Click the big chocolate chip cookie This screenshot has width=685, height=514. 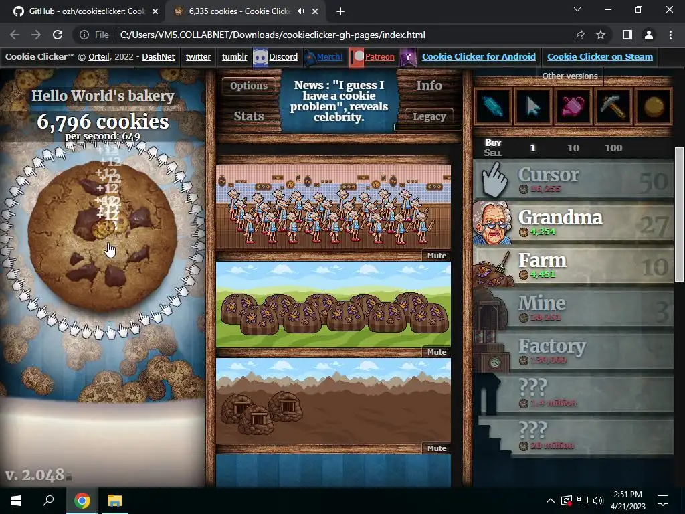coord(102,236)
